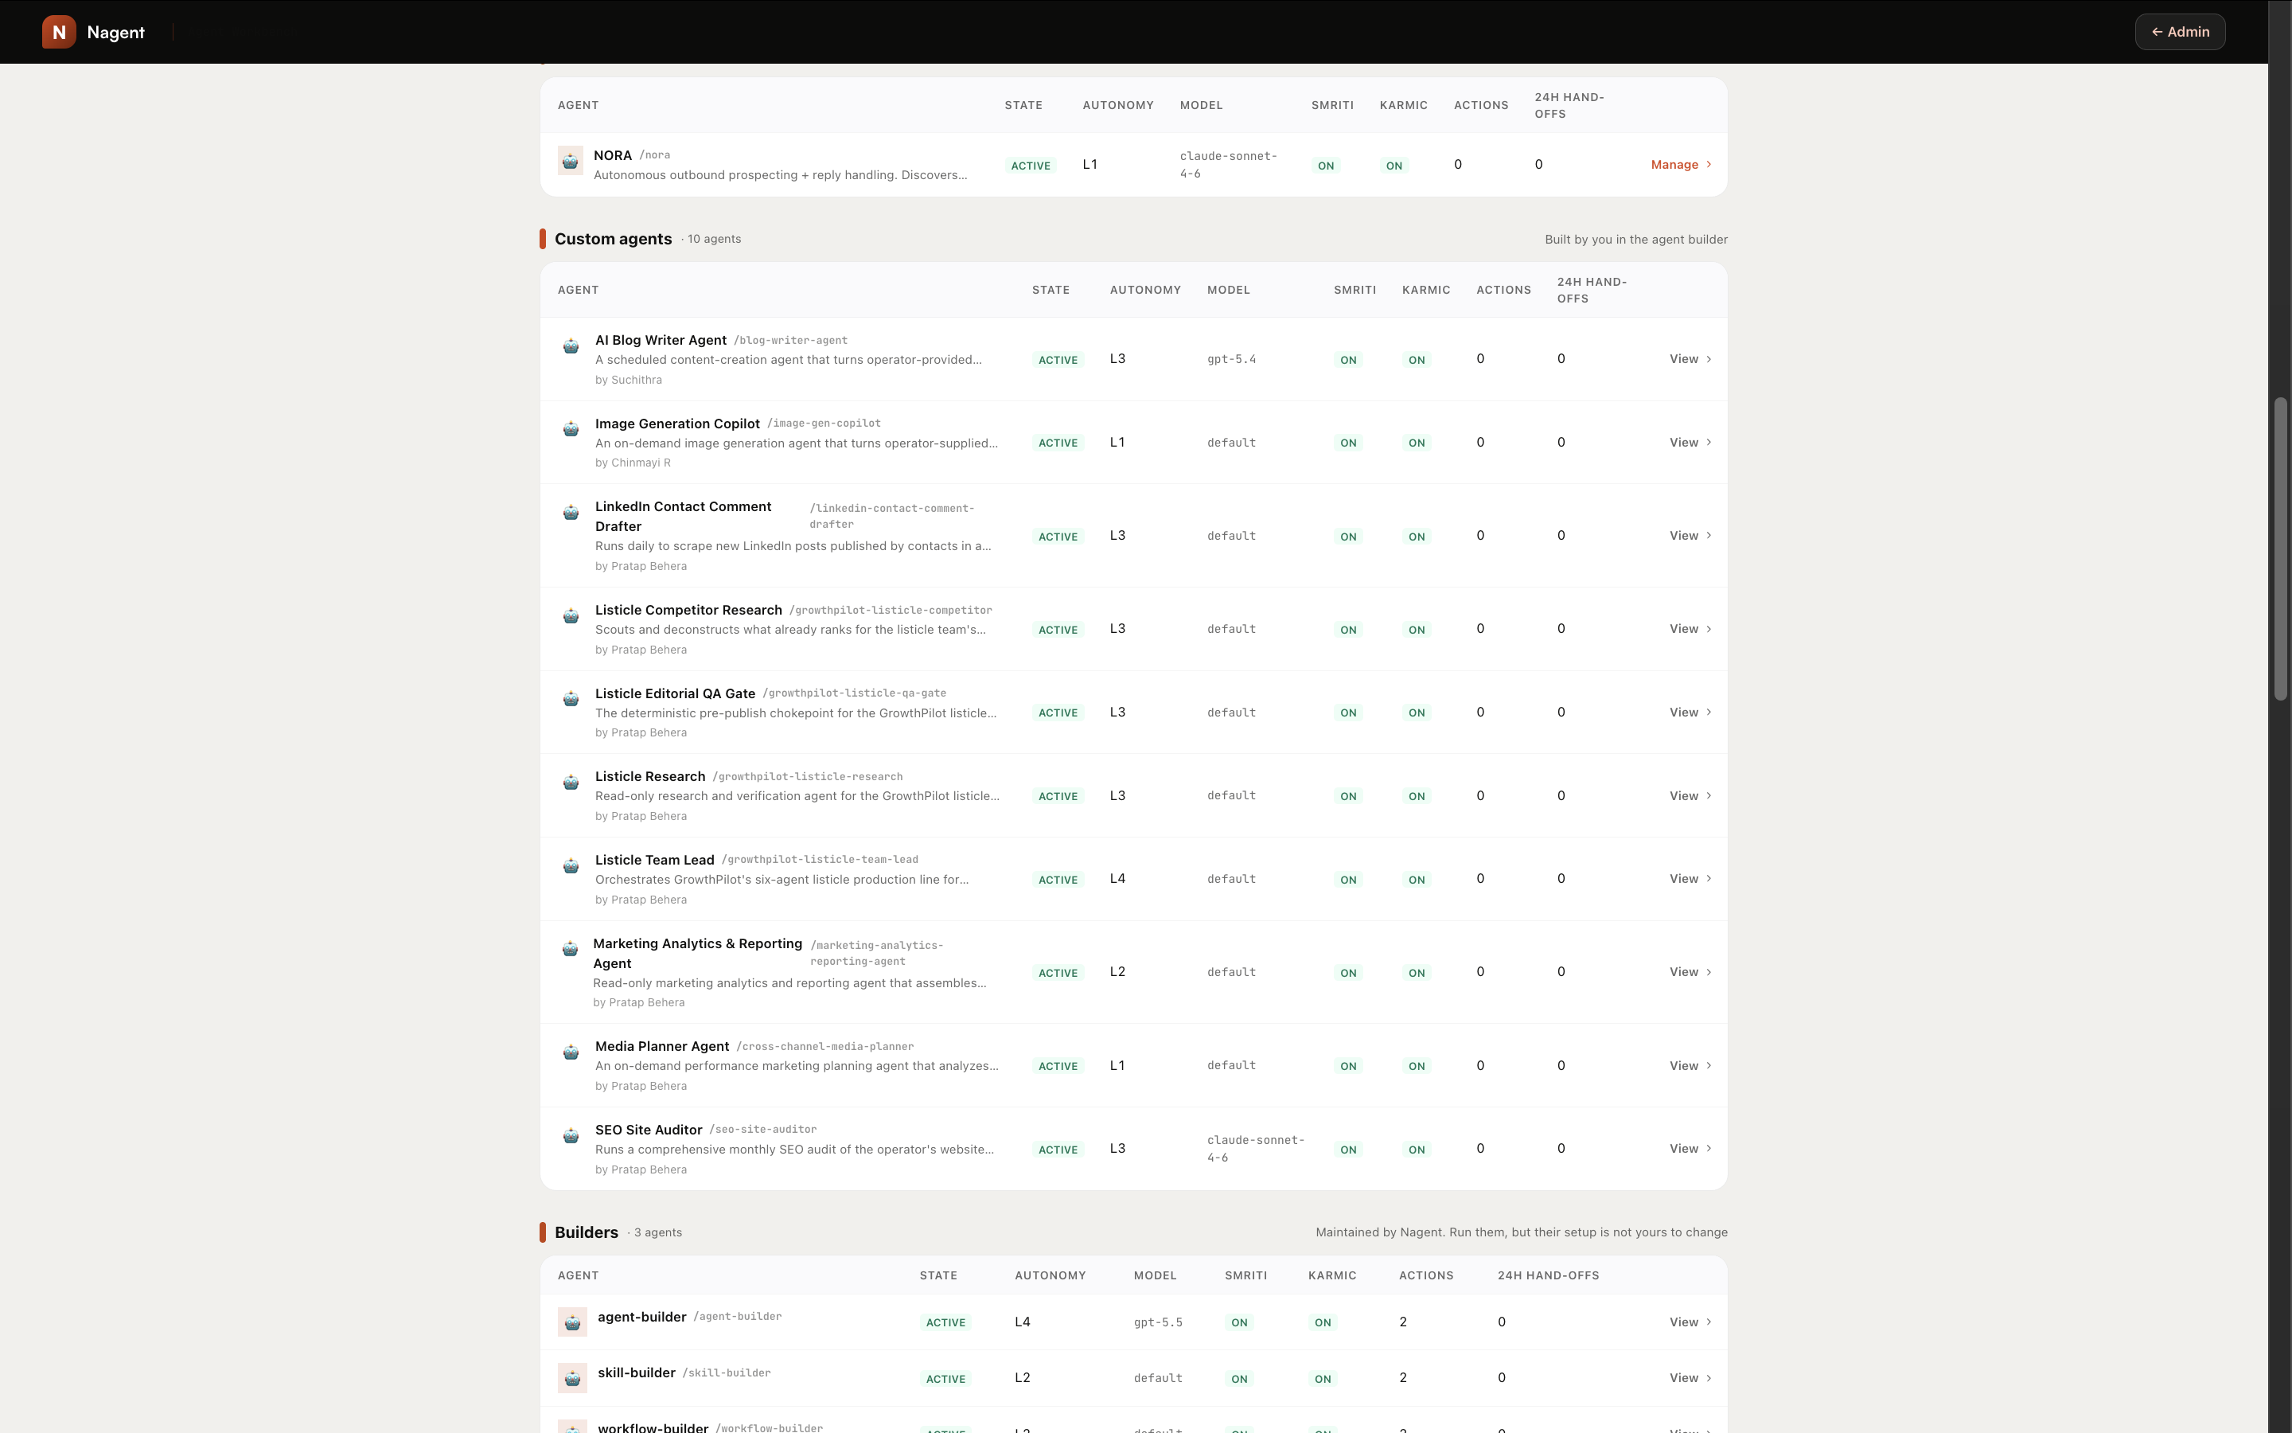Viewport: 2292px width, 1433px height.
Task: Click 'by Suchithra' author text
Action: [x=628, y=380]
